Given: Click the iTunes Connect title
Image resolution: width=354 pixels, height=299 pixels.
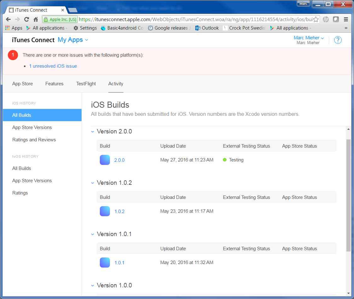Looking at the screenshot, I should [x=33, y=40].
